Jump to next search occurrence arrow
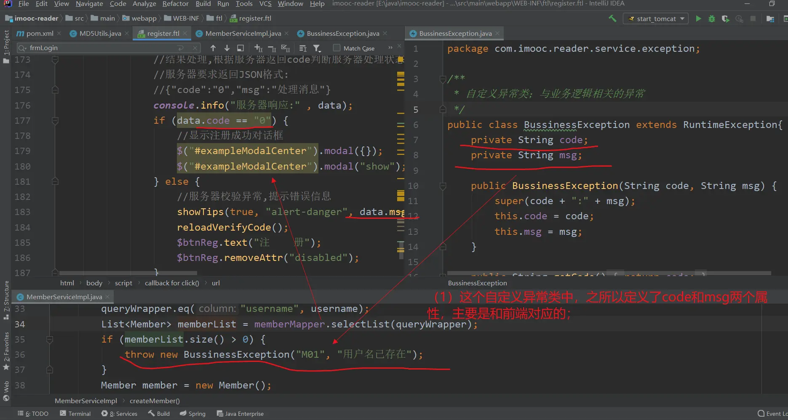The width and height of the screenshot is (788, 420). pos(227,48)
